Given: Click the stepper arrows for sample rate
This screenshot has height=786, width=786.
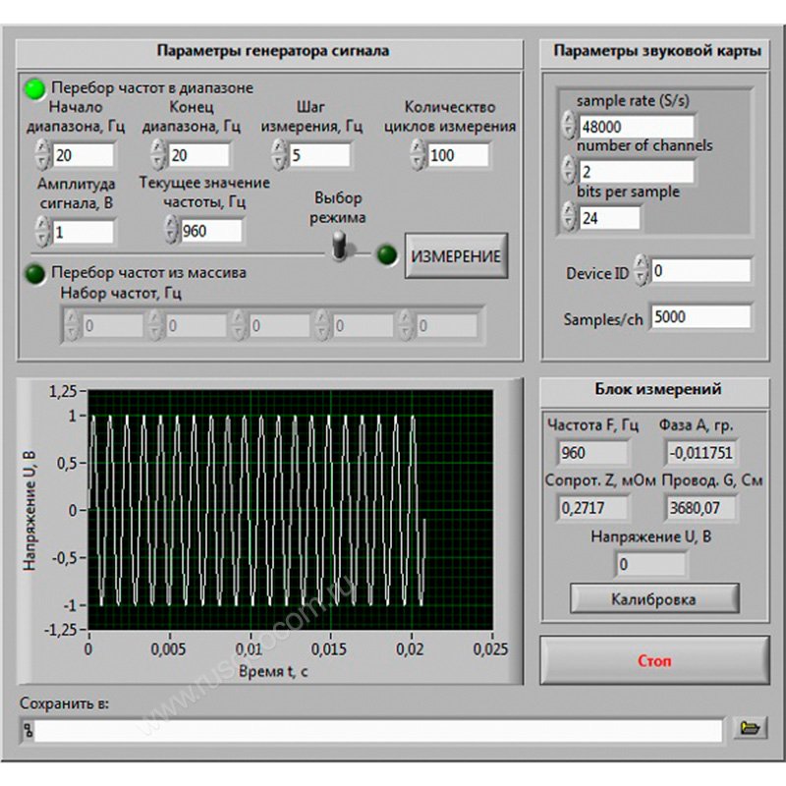Looking at the screenshot, I should [x=569, y=126].
